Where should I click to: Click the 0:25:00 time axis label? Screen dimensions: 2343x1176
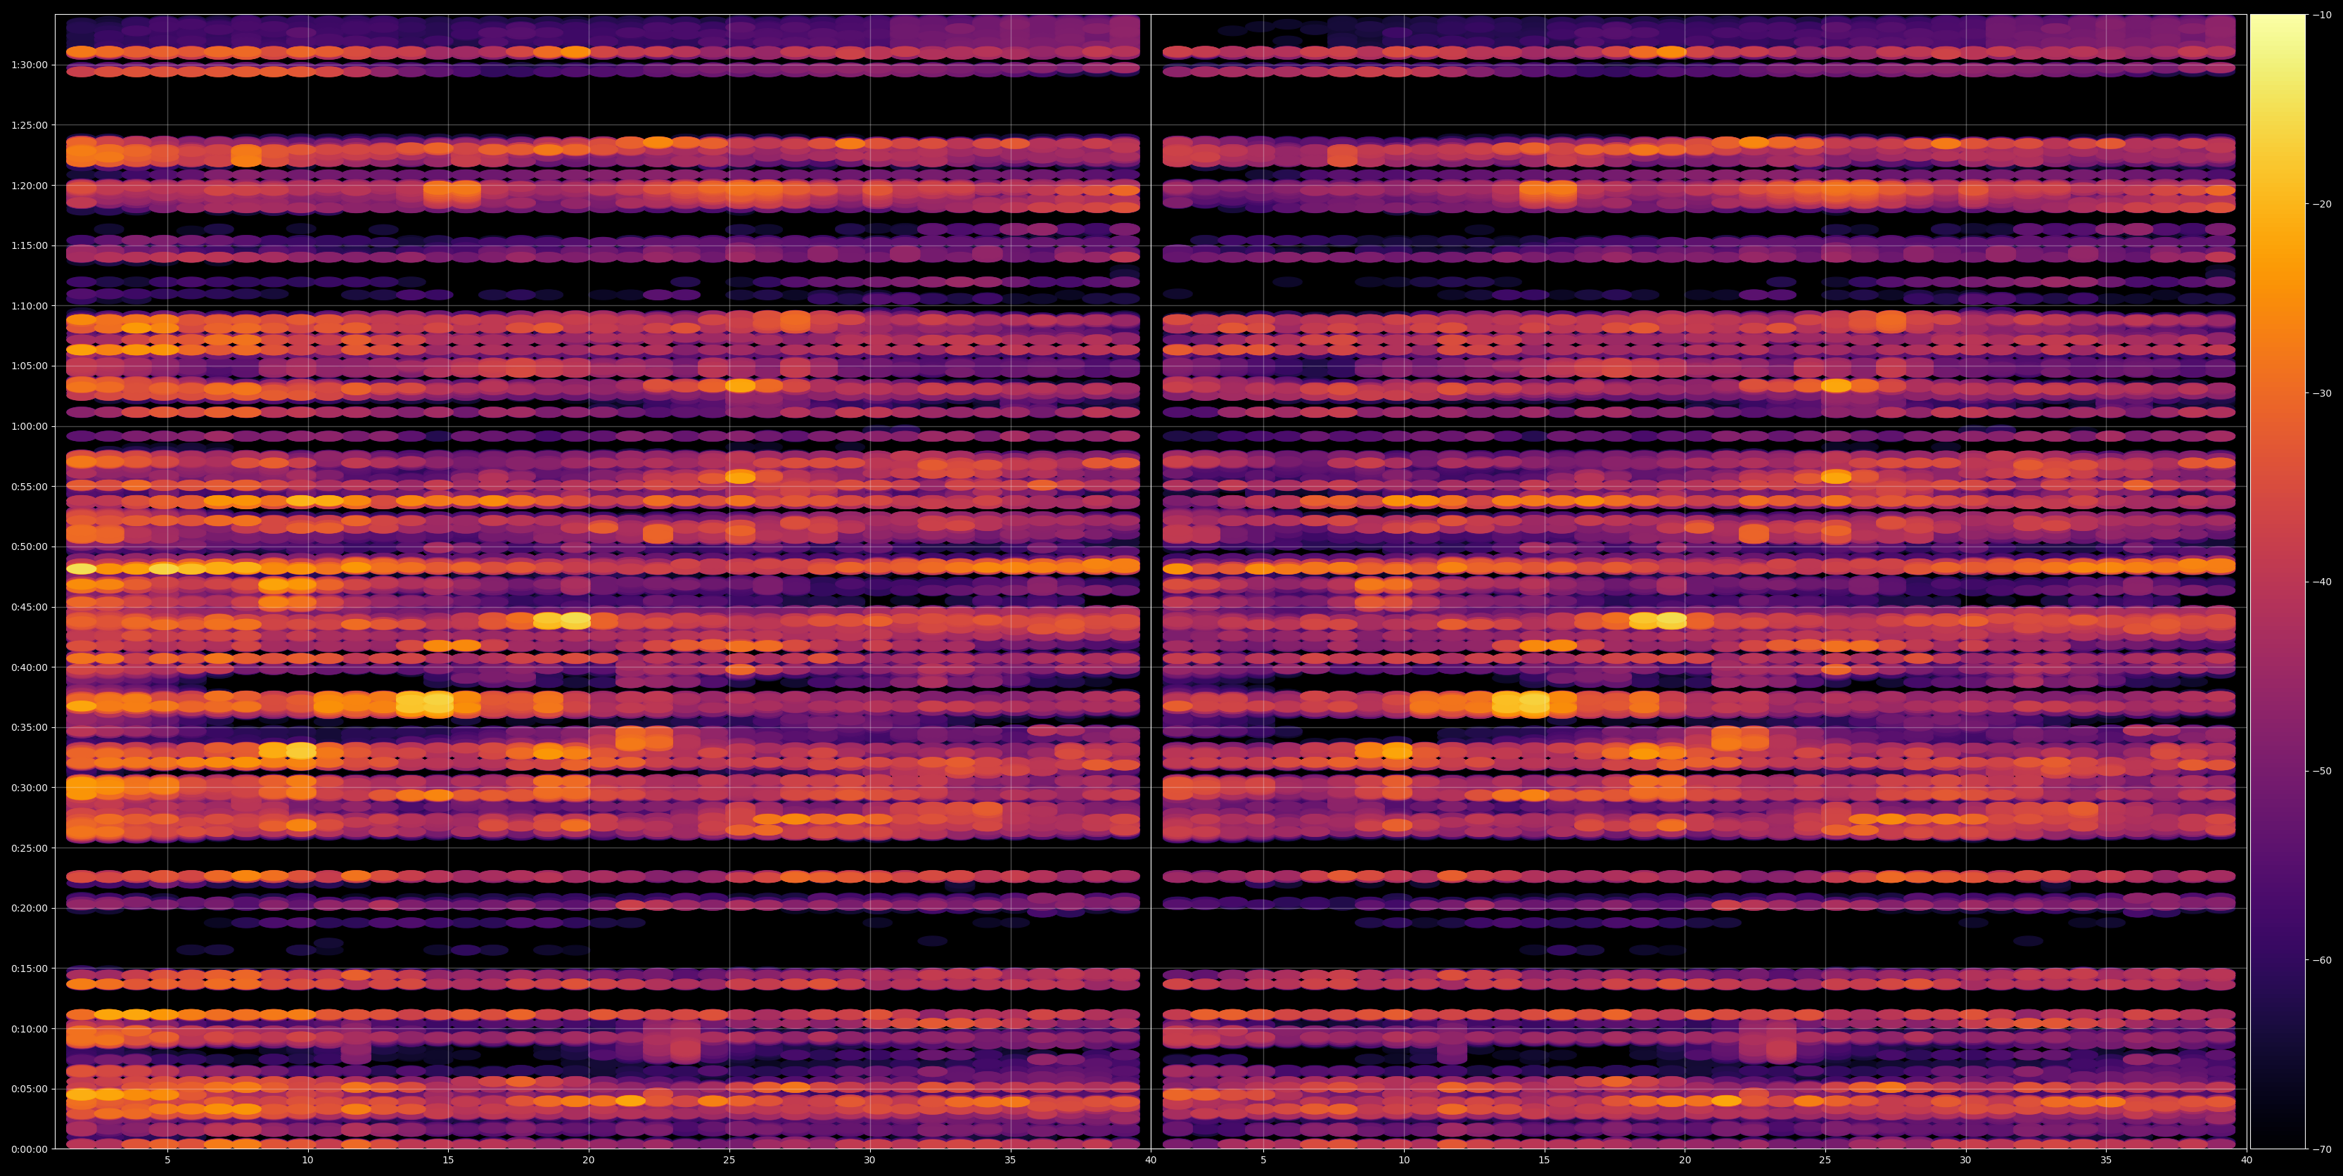point(29,848)
